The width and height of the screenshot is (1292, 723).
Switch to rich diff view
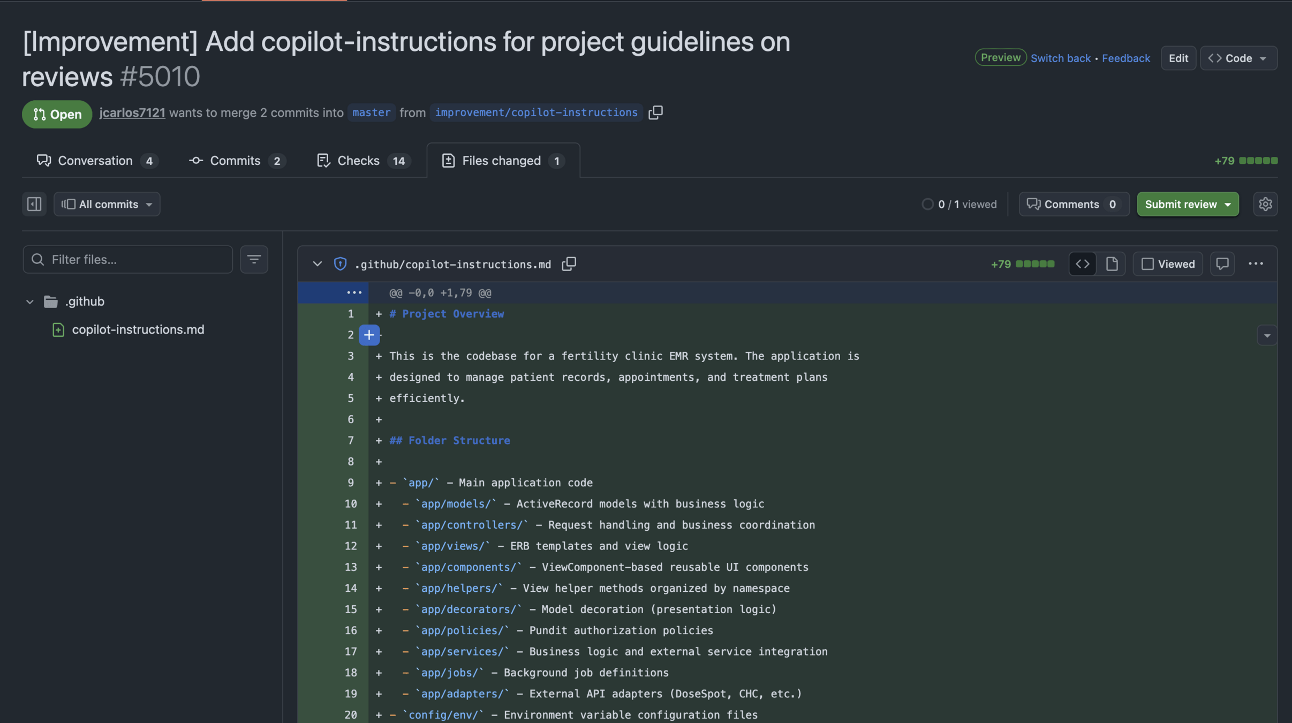pyautogui.click(x=1112, y=264)
